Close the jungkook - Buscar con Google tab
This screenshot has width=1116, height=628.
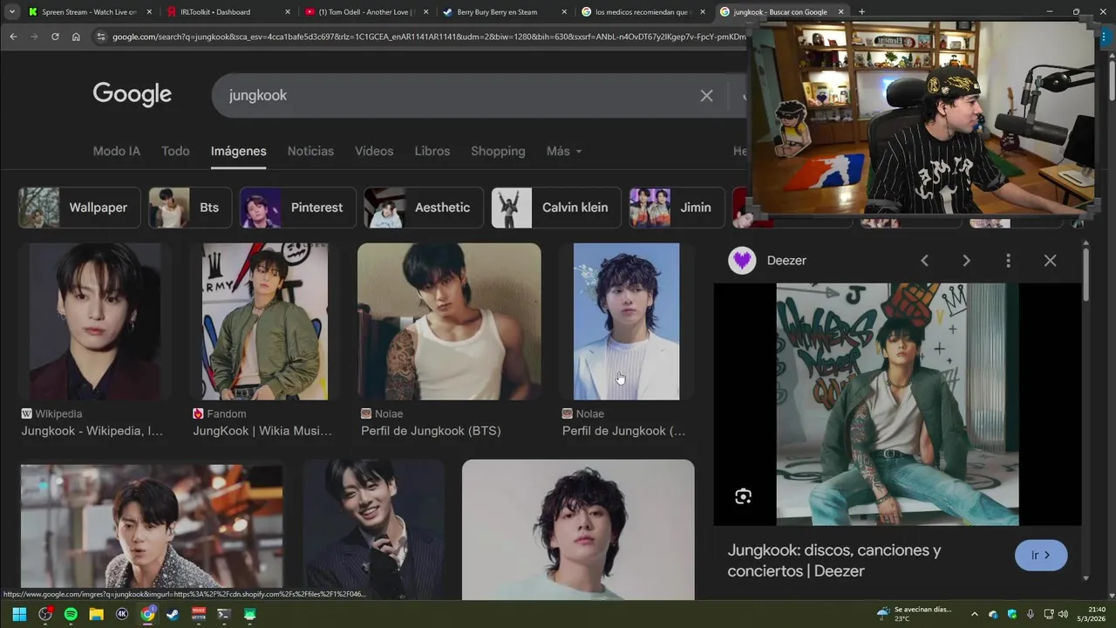(840, 12)
